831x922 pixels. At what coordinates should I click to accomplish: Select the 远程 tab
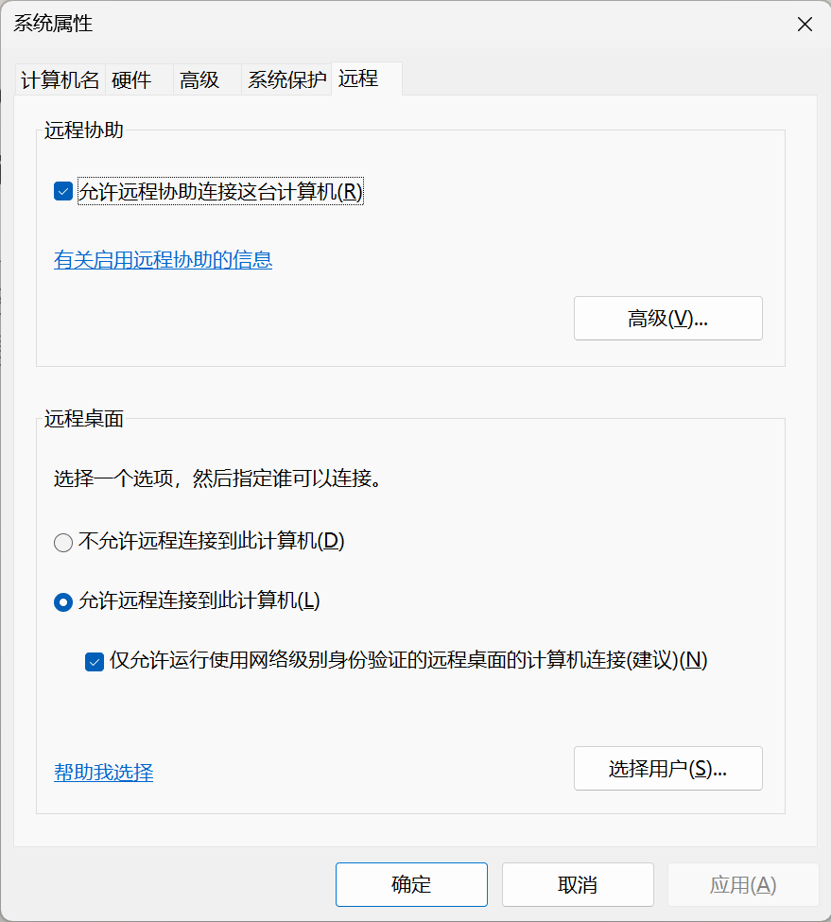point(358,79)
